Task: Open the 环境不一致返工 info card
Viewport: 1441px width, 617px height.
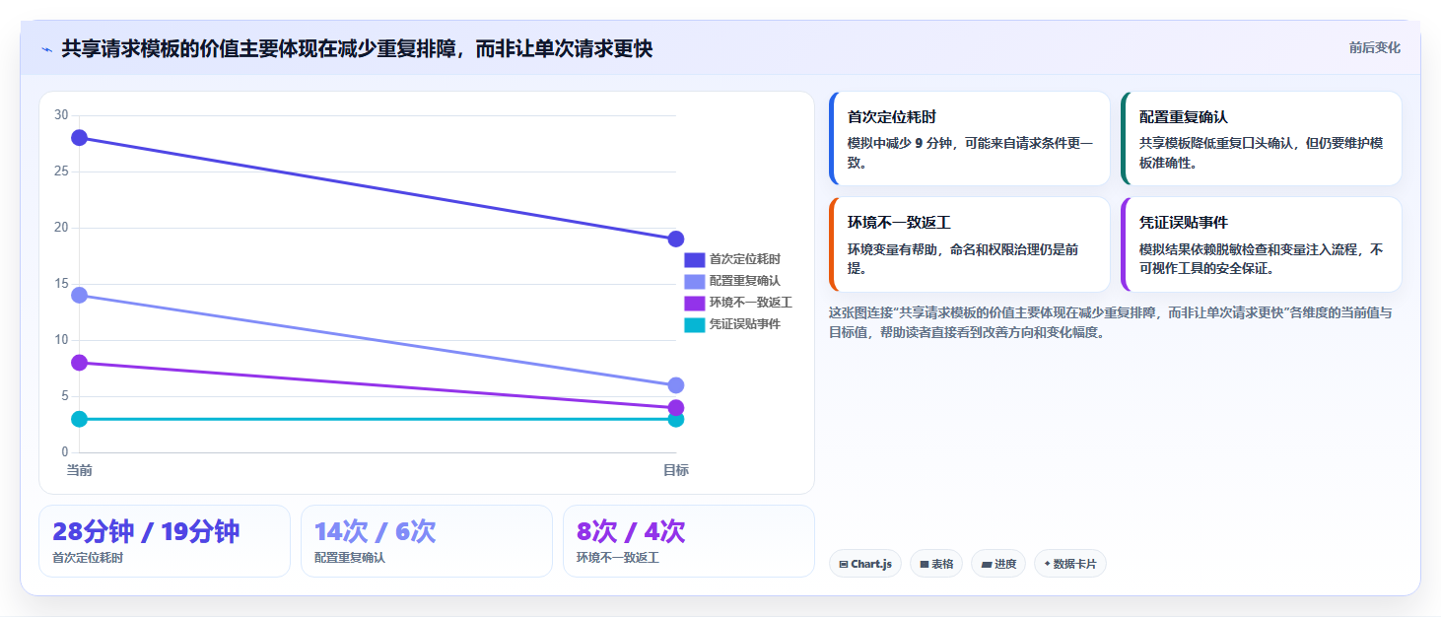Action: [970, 244]
